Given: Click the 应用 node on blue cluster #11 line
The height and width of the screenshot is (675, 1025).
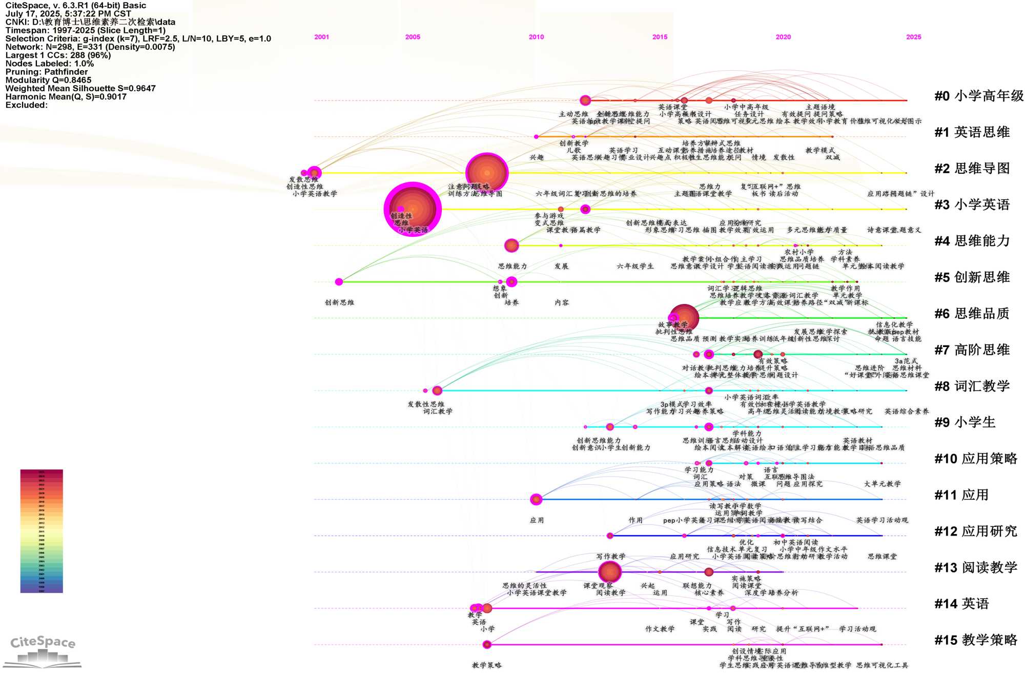Looking at the screenshot, I should pos(536,499).
